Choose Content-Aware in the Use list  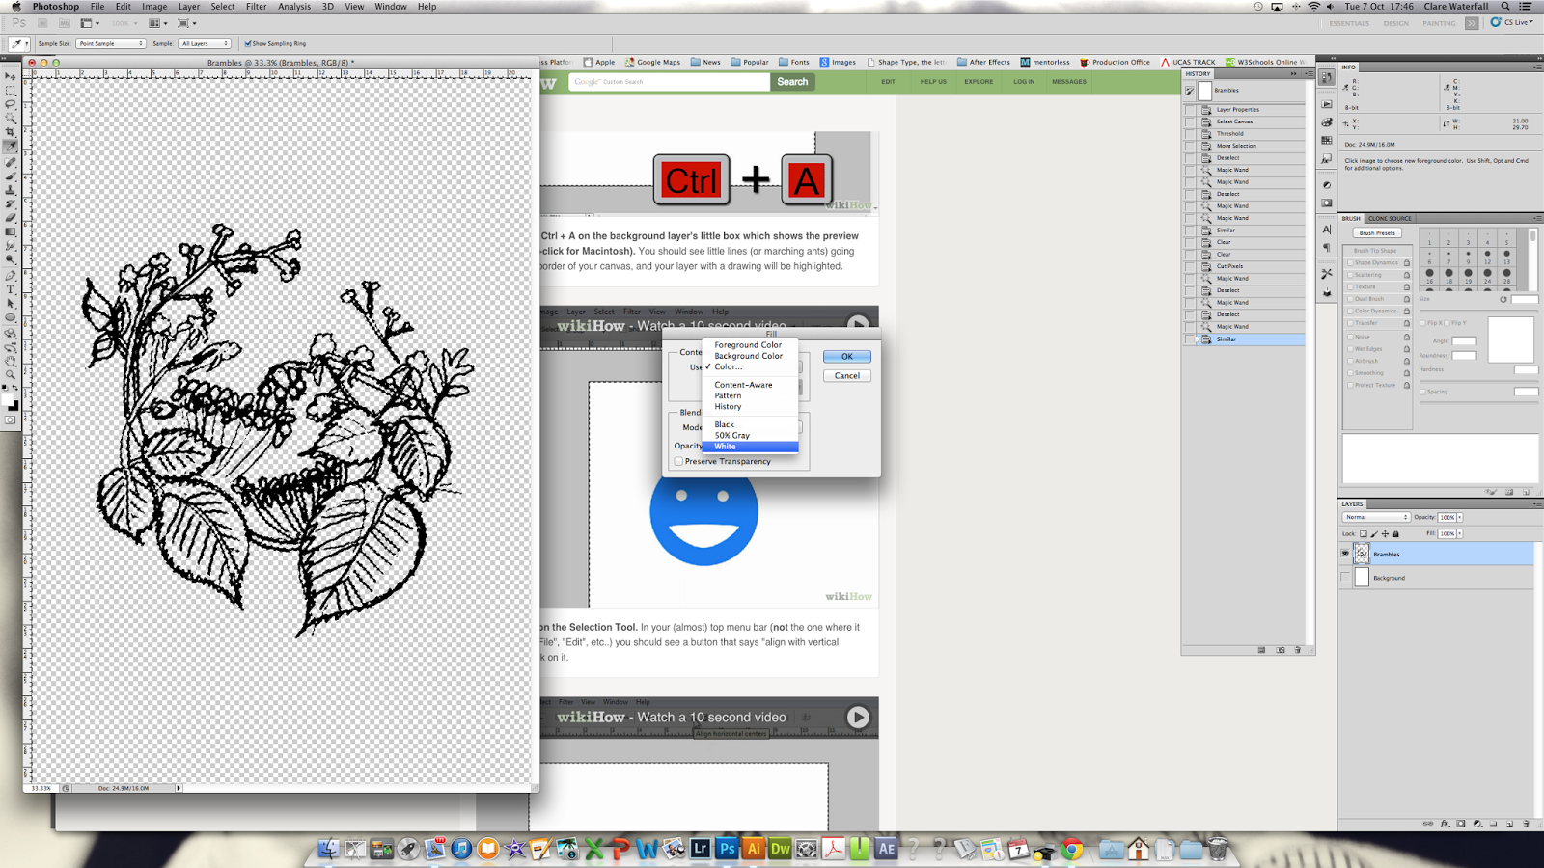(751, 385)
